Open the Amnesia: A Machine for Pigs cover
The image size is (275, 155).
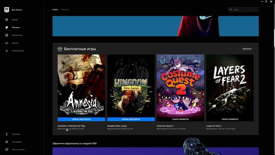[x=81, y=88]
